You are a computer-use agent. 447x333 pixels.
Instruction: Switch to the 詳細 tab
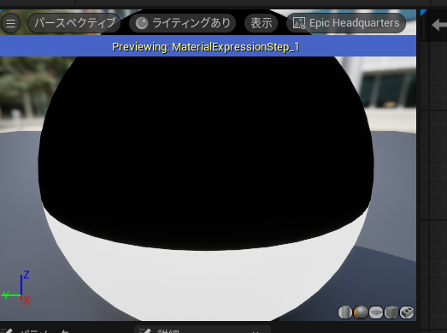168,330
